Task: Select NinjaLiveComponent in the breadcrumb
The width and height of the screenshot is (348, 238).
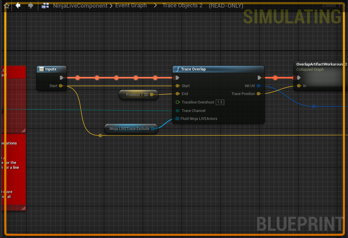Action: (x=80, y=5)
